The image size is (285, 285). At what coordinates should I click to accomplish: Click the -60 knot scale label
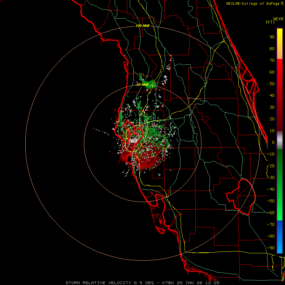click(271, 213)
